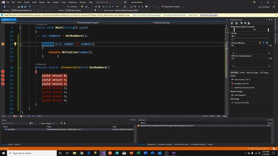Switch to the Watch 1 tab

17,144
